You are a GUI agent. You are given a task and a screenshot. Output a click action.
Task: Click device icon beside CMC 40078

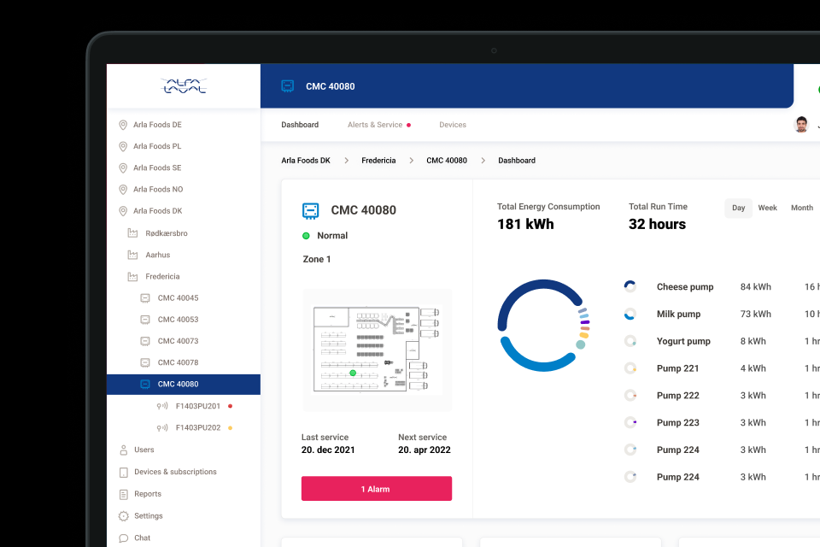pyautogui.click(x=145, y=362)
